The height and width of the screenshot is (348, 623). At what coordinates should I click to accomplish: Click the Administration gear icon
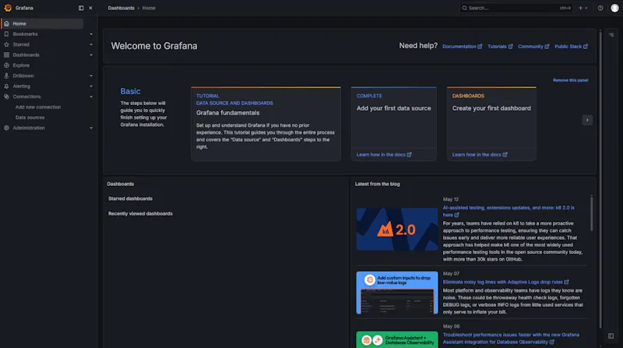[6, 128]
